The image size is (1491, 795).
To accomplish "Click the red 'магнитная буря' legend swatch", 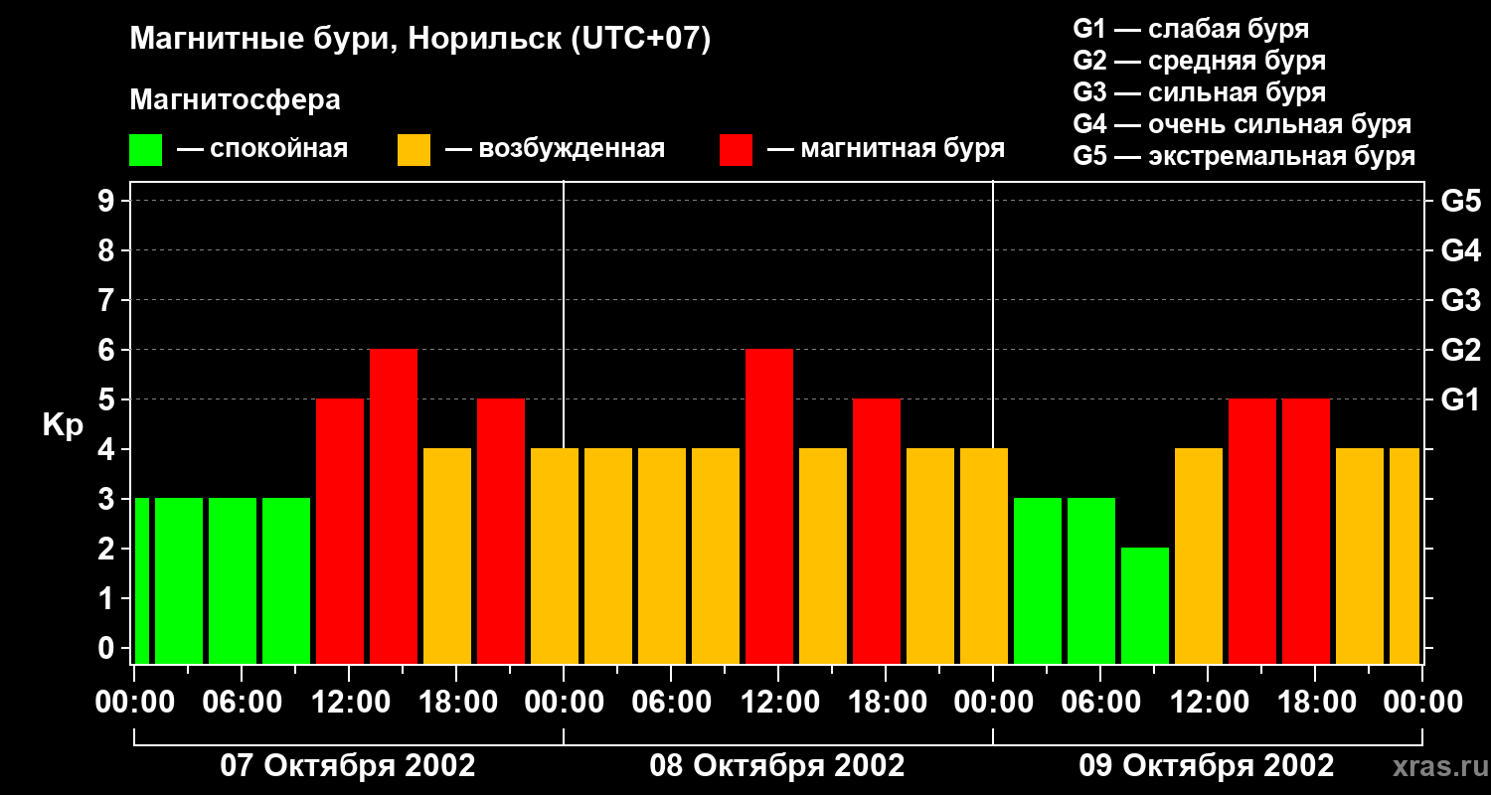I will tap(736, 150).
